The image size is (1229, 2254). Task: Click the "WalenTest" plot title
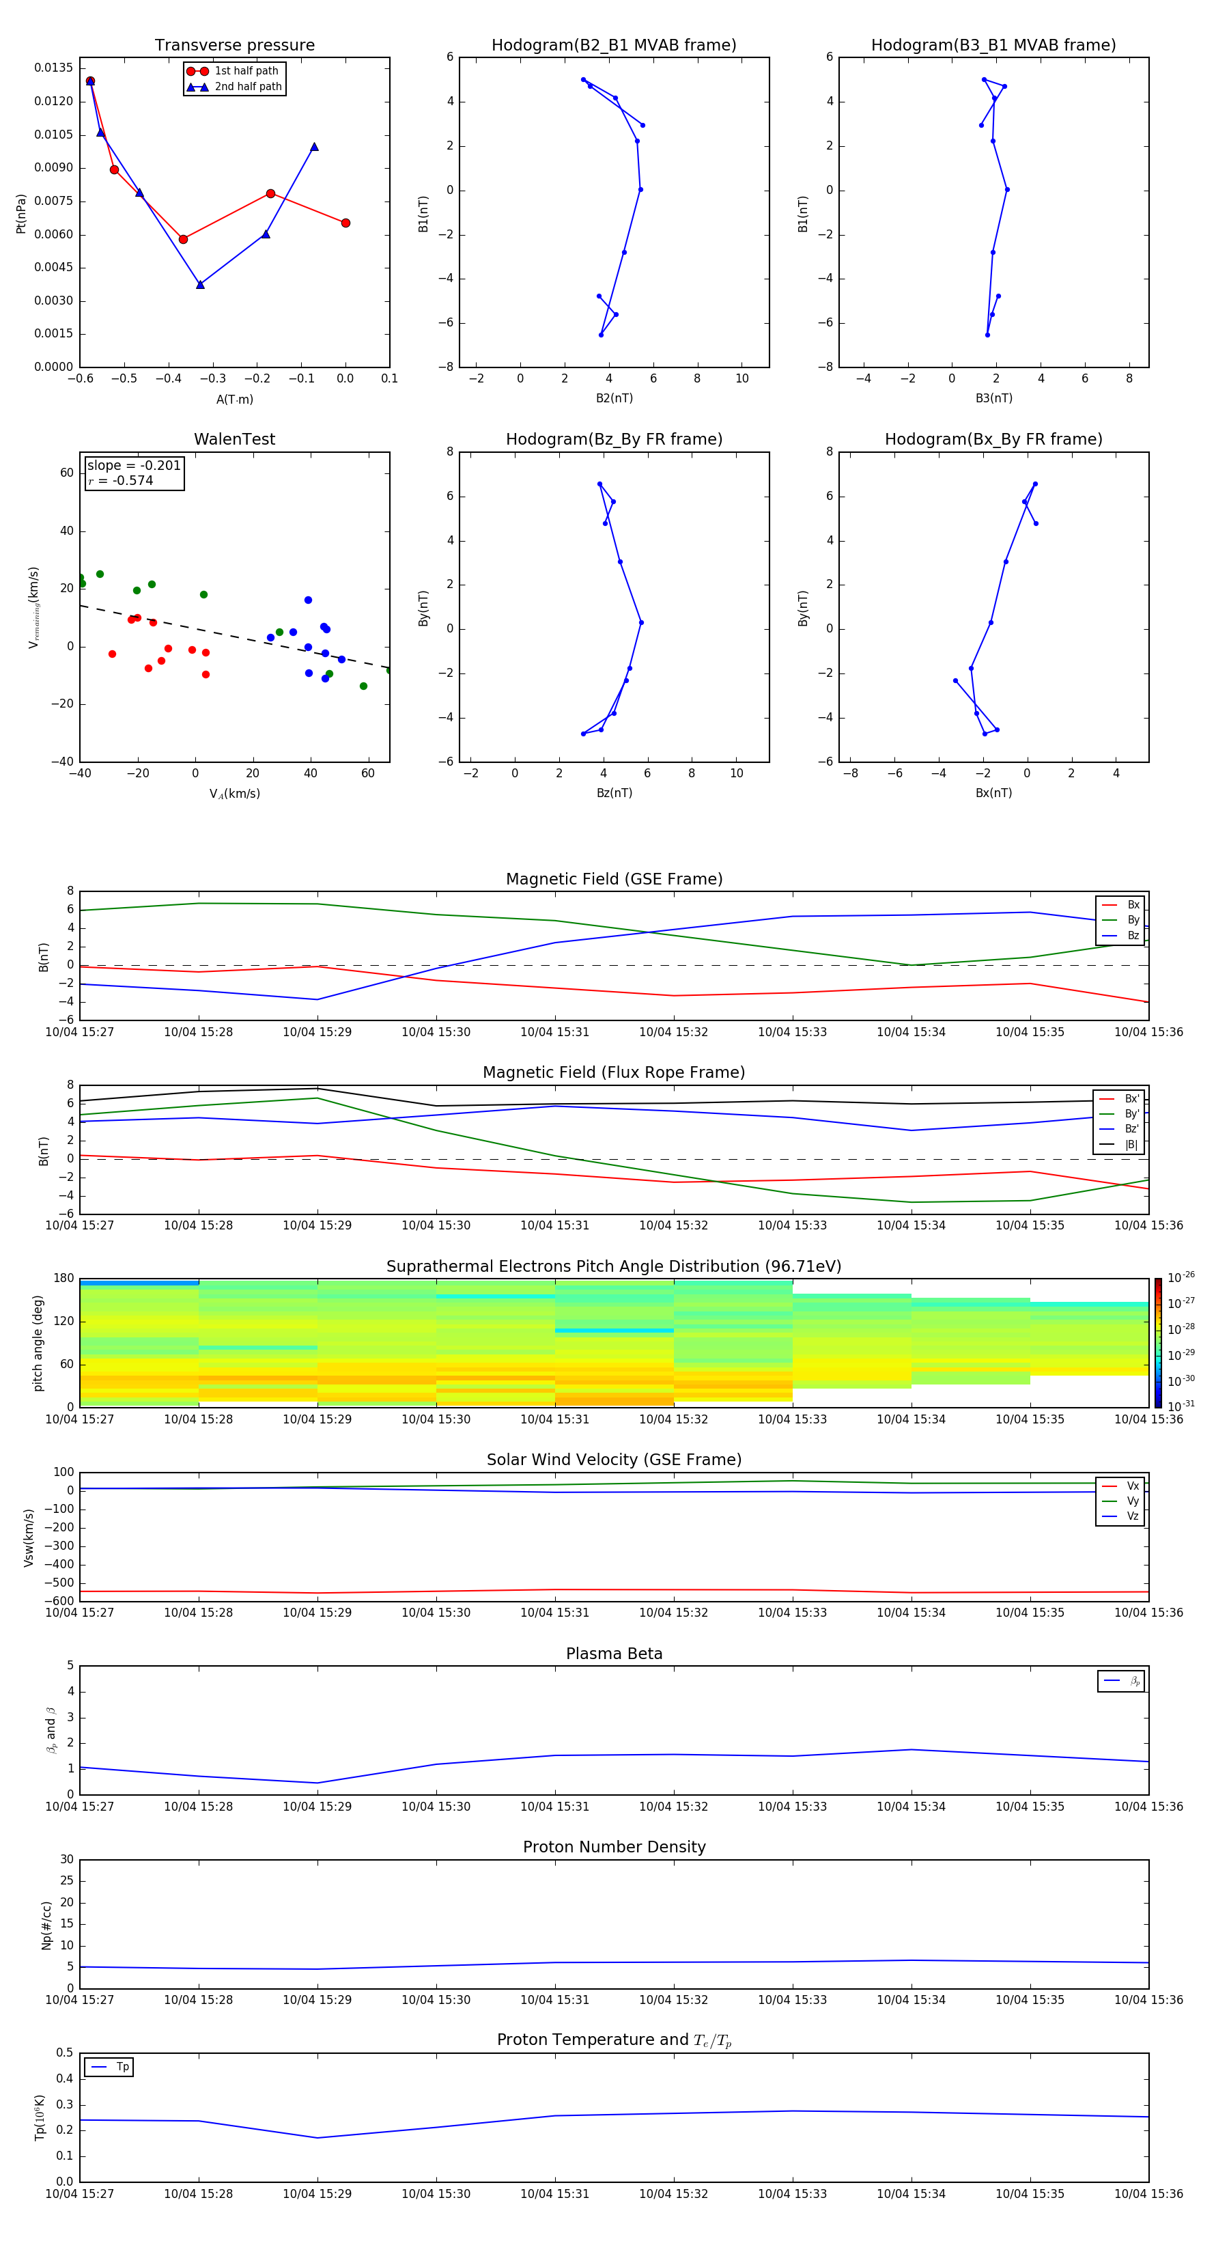234,439
